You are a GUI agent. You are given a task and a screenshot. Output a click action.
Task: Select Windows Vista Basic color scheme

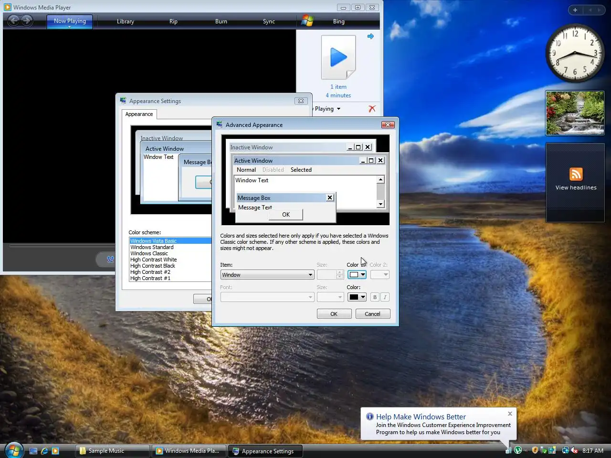170,241
